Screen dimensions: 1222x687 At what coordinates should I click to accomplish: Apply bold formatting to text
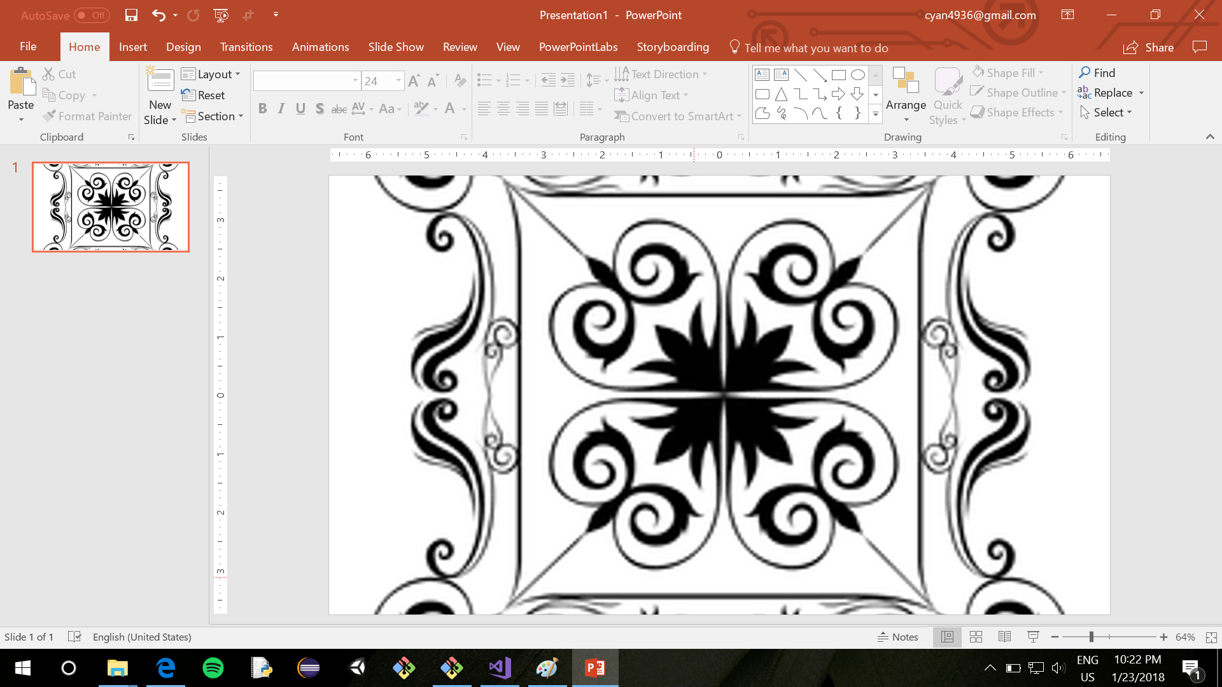[262, 108]
